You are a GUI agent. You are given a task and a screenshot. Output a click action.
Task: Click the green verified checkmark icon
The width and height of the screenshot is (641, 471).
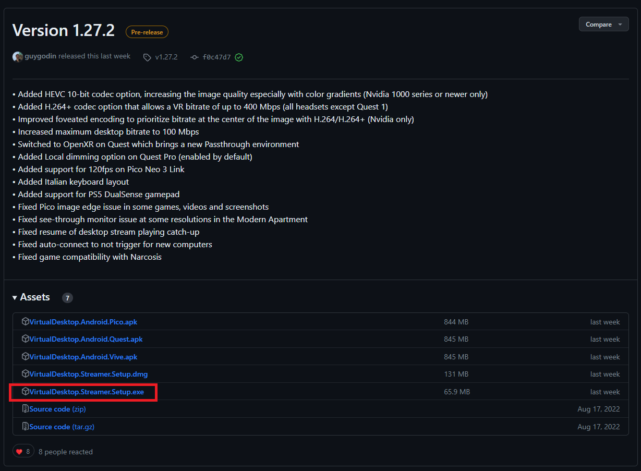click(x=239, y=57)
